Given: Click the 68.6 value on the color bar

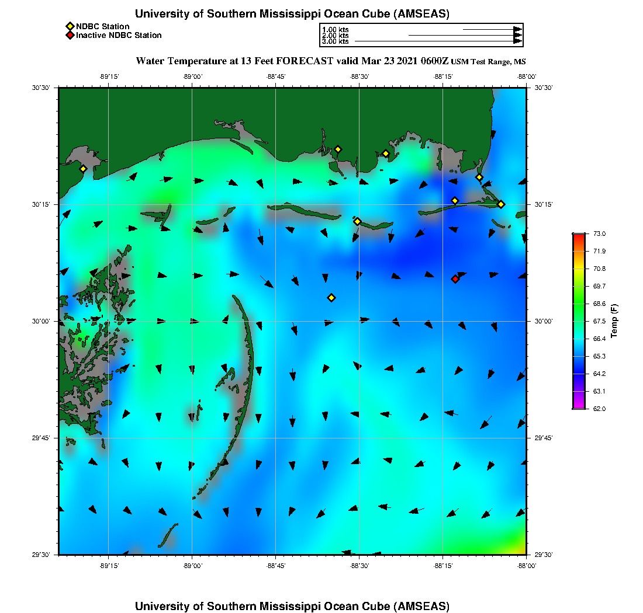Looking at the screenshot, I should pyautogui.click(x=599, y=304).
